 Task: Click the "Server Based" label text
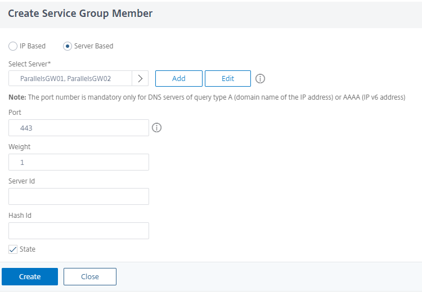pos(93,46)
